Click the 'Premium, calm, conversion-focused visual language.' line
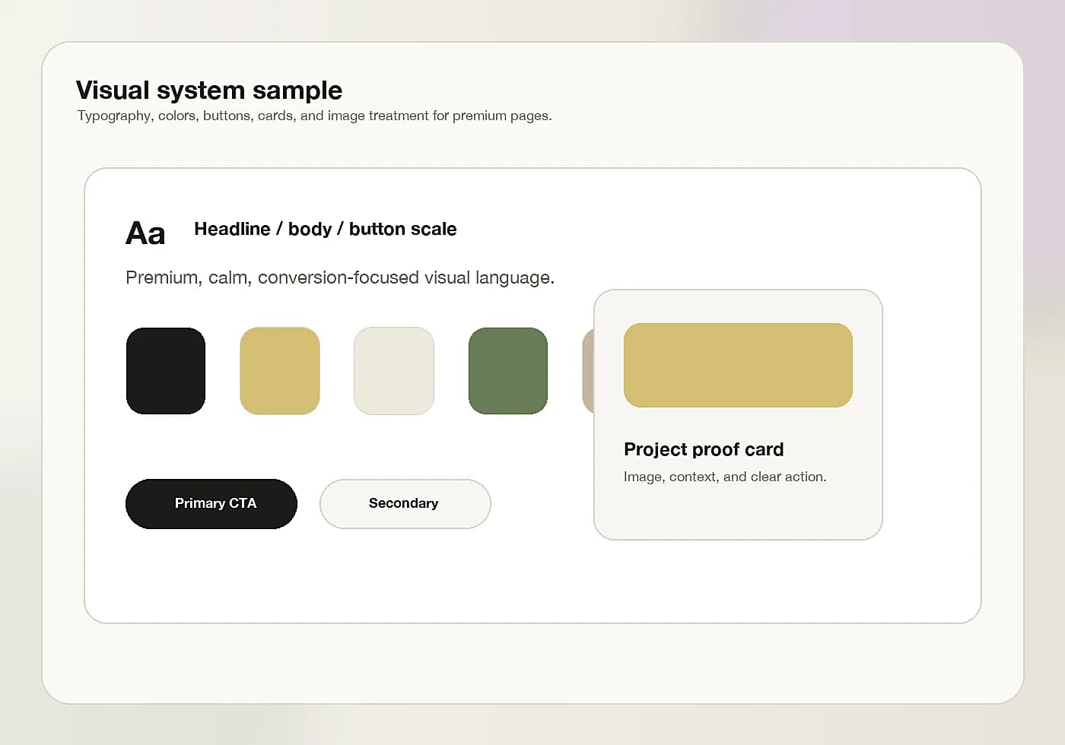The width and height of the screenshot is (1065, 745). (340, 277)
